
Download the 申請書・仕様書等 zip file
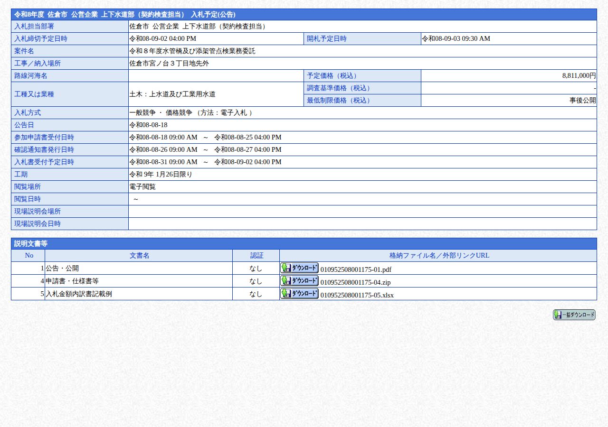(x=299, y=280)
